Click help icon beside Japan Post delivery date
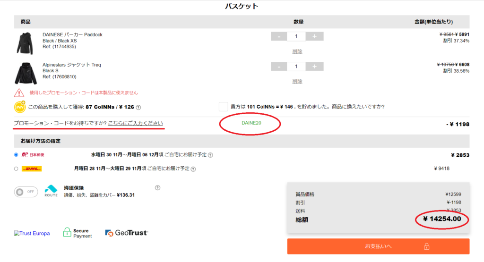This screenshot has height=262, width=484. pyautogui.click(x=210, y=155)
